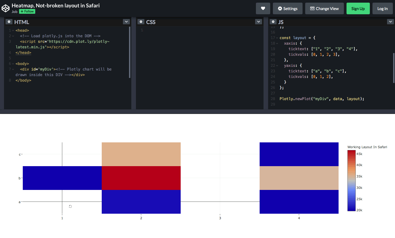Image resolution: width=395 pixels, height=238 pixels.
Task: Click y-axis tick label a
Action: 20,202
